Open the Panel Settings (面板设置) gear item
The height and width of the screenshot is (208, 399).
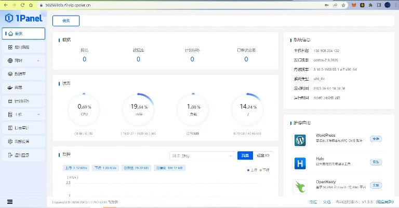(22, 141)
